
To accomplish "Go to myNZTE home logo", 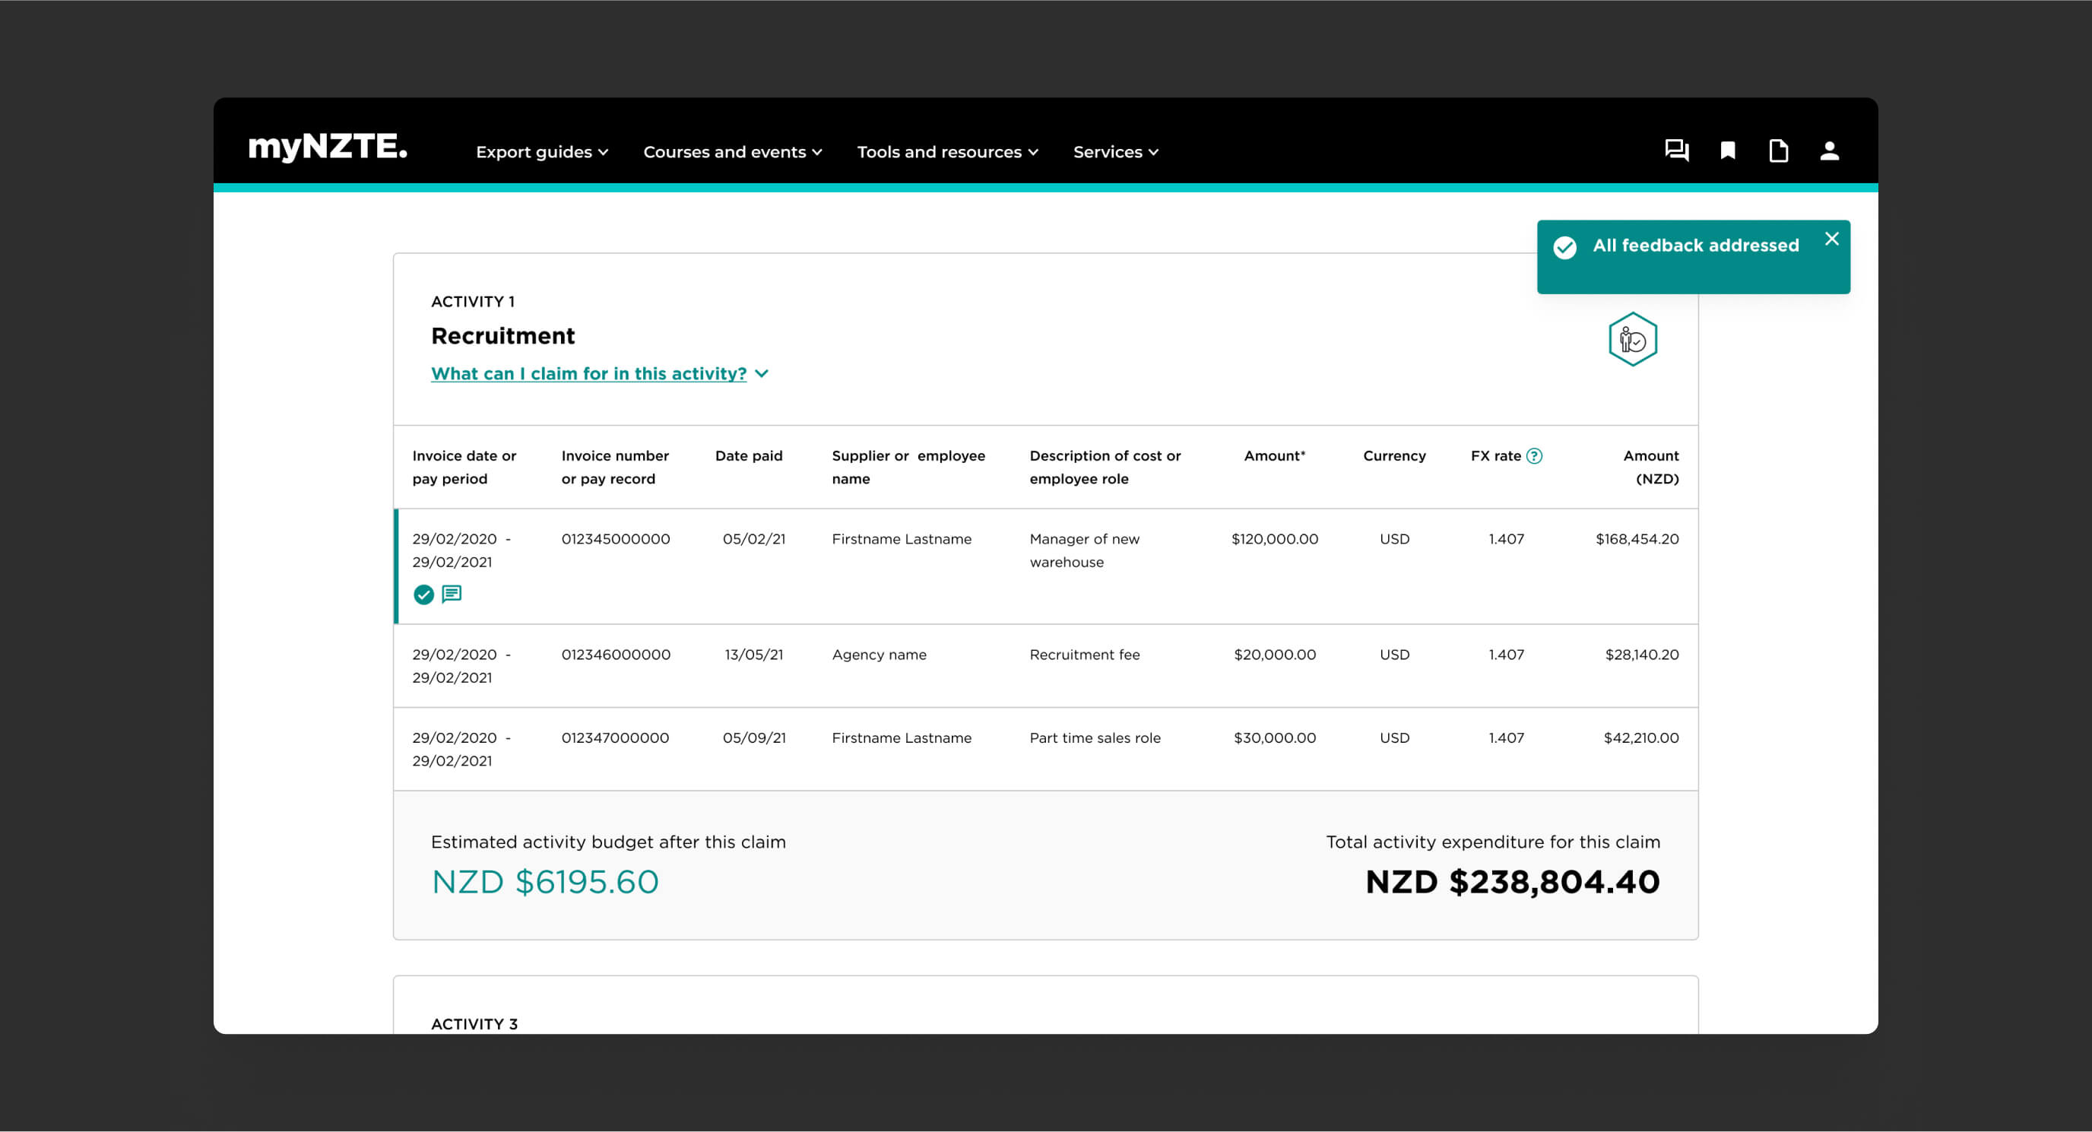I will [328, 147].
